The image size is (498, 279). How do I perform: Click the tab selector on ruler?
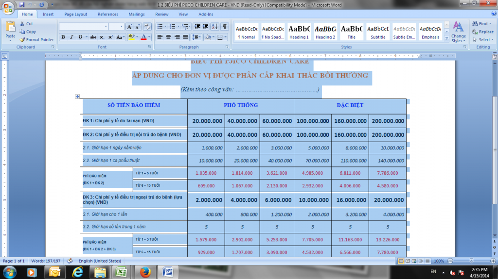(4, 56)
